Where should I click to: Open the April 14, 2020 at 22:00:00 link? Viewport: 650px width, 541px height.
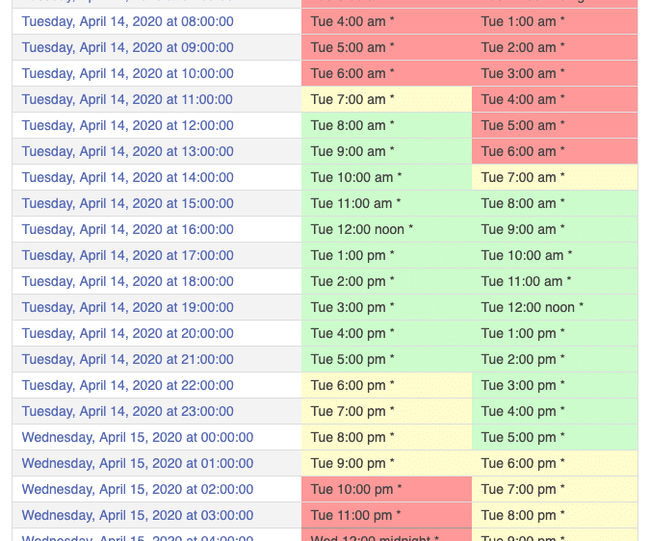pos(127,385)
